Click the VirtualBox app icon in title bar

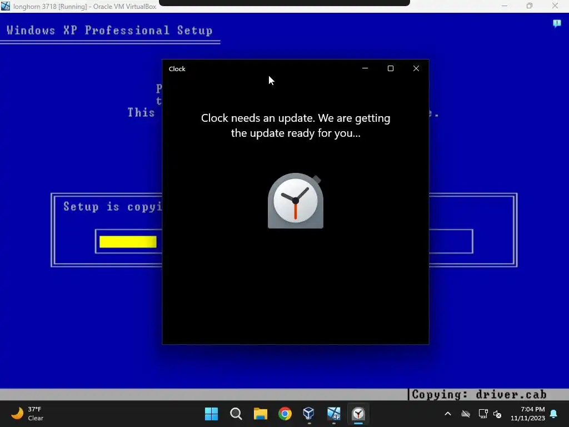[x=6, y=6]
